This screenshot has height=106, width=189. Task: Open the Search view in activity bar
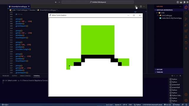coord(186,13)
